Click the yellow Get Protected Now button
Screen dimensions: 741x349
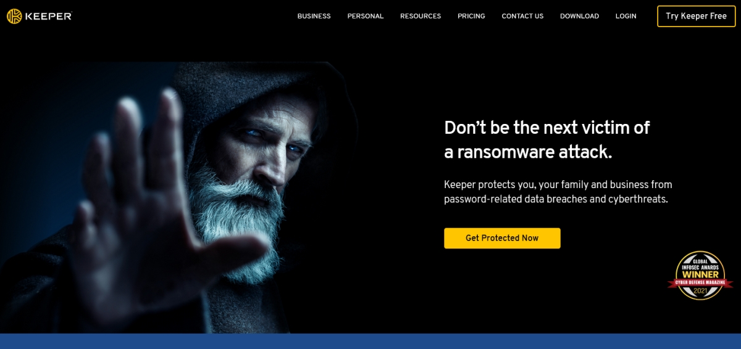[x=502, y=238]
